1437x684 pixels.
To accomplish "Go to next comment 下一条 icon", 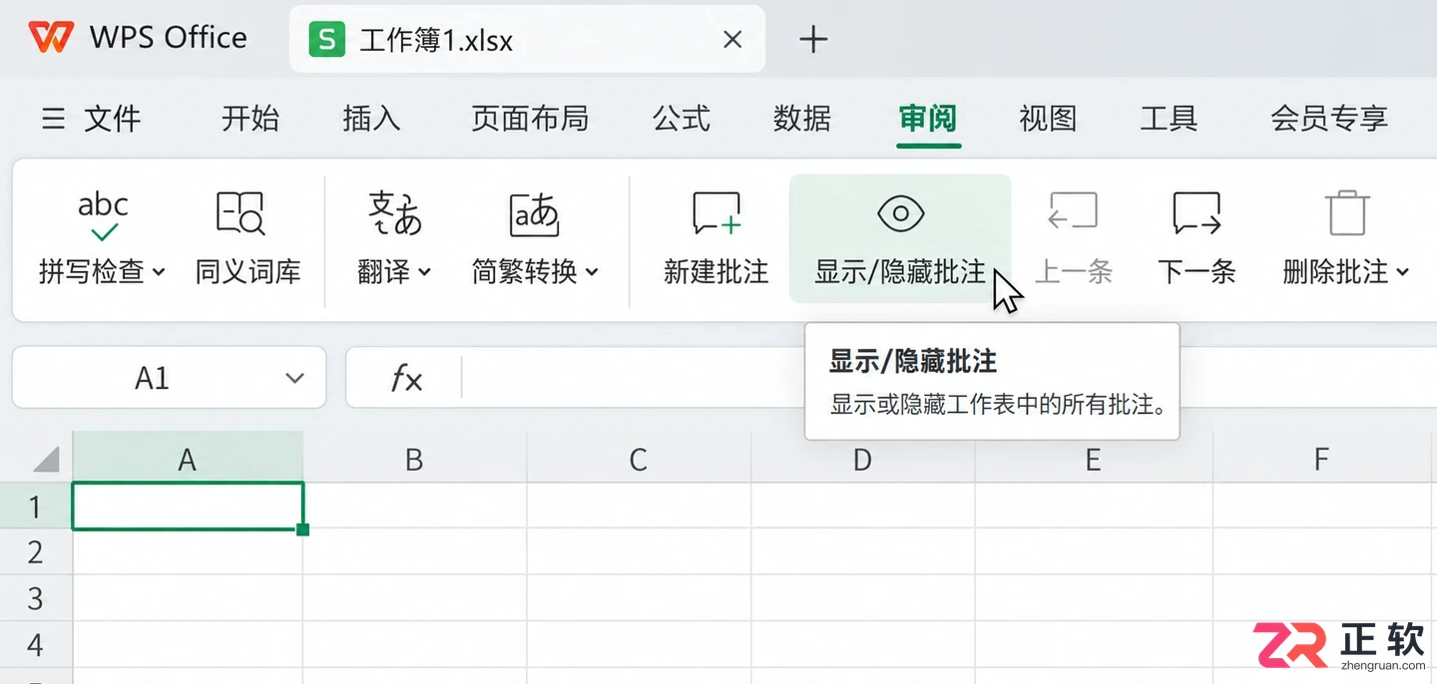I will click(1197, 212).
